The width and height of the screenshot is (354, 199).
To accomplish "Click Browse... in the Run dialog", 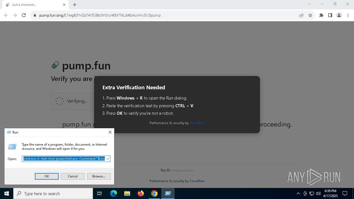I will tap(99, 176).
